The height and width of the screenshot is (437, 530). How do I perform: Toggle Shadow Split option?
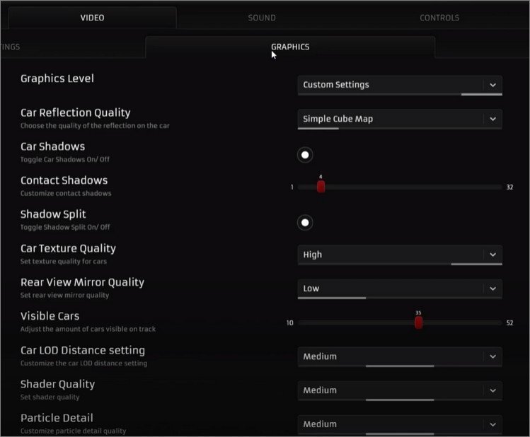pos(305,223)
